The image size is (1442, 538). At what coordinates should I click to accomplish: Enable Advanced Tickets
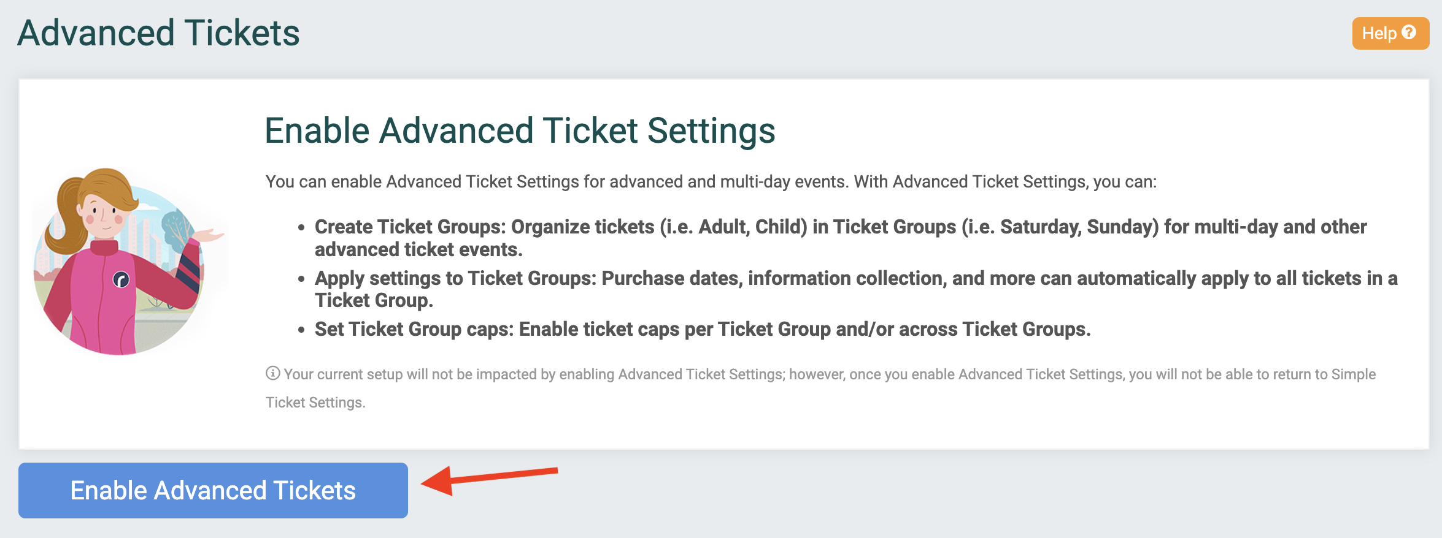pos(214,490)
